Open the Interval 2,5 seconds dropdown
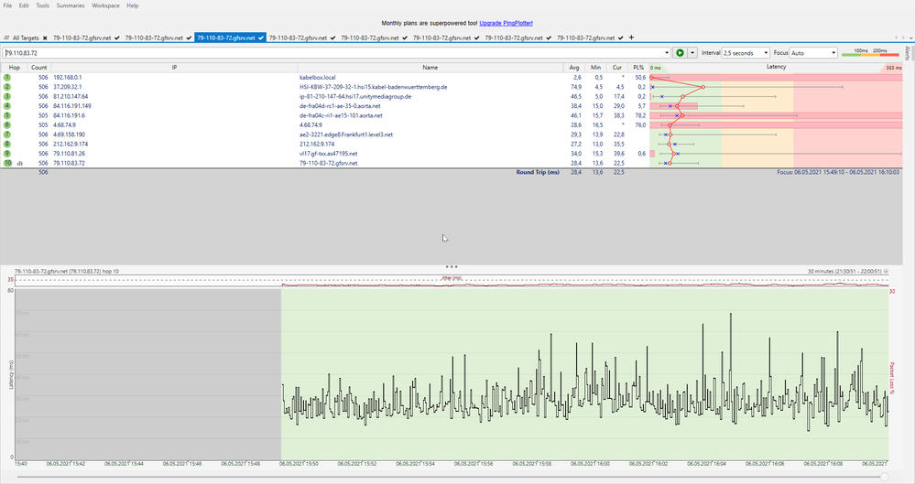This screenshot has width=915, height=484. pyautogui.click(x=746, y=53)
